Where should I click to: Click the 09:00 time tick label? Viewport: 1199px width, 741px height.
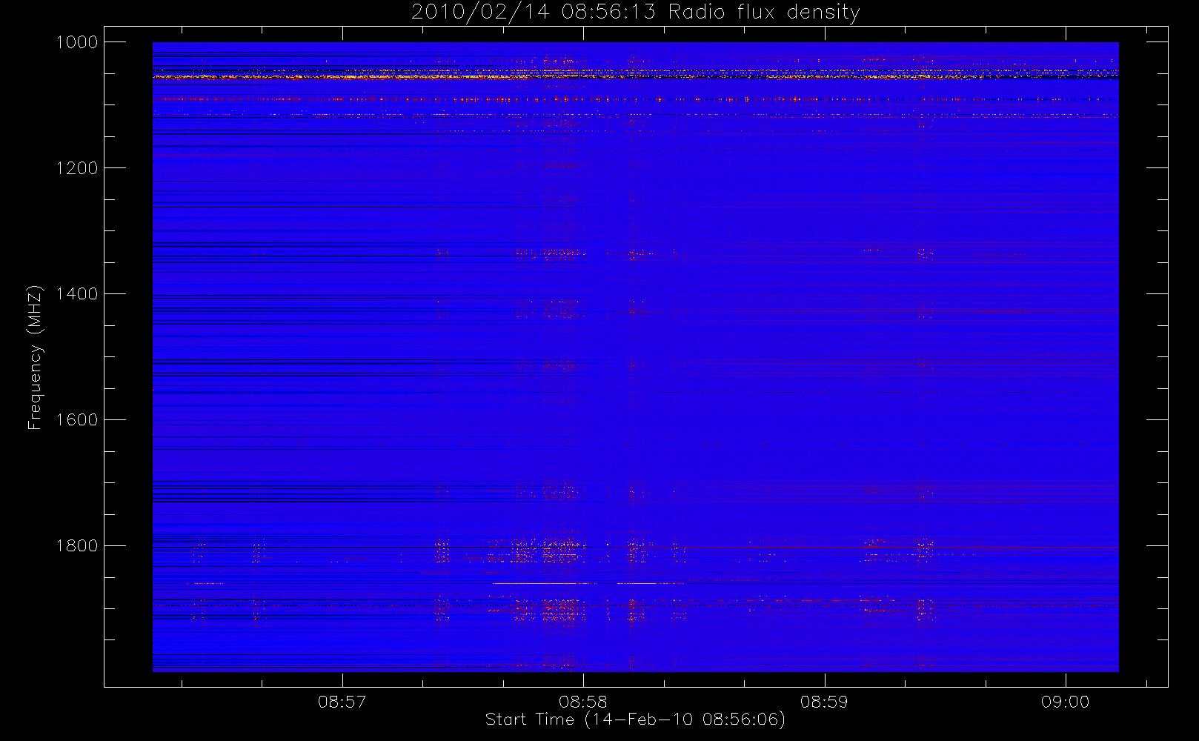coord(1065,702)
